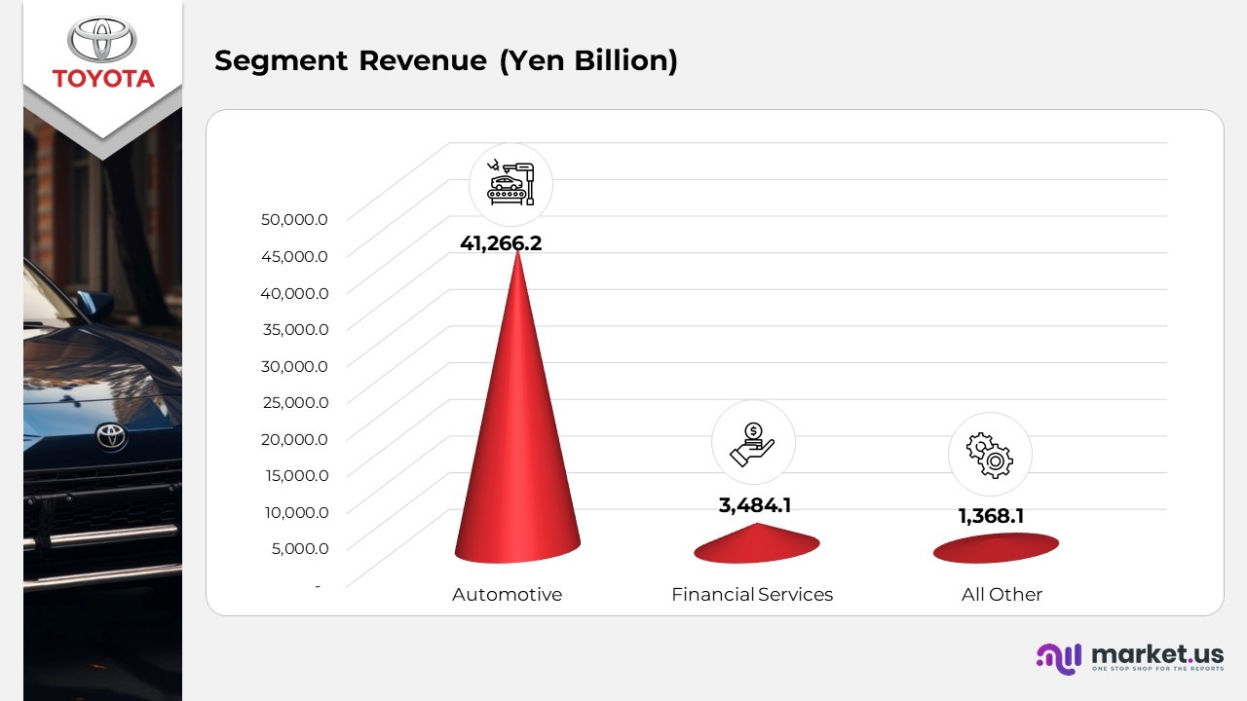Viewport: 1247px width, 701px height.
Task: Select the flat All Other cone
Action: 996,548
